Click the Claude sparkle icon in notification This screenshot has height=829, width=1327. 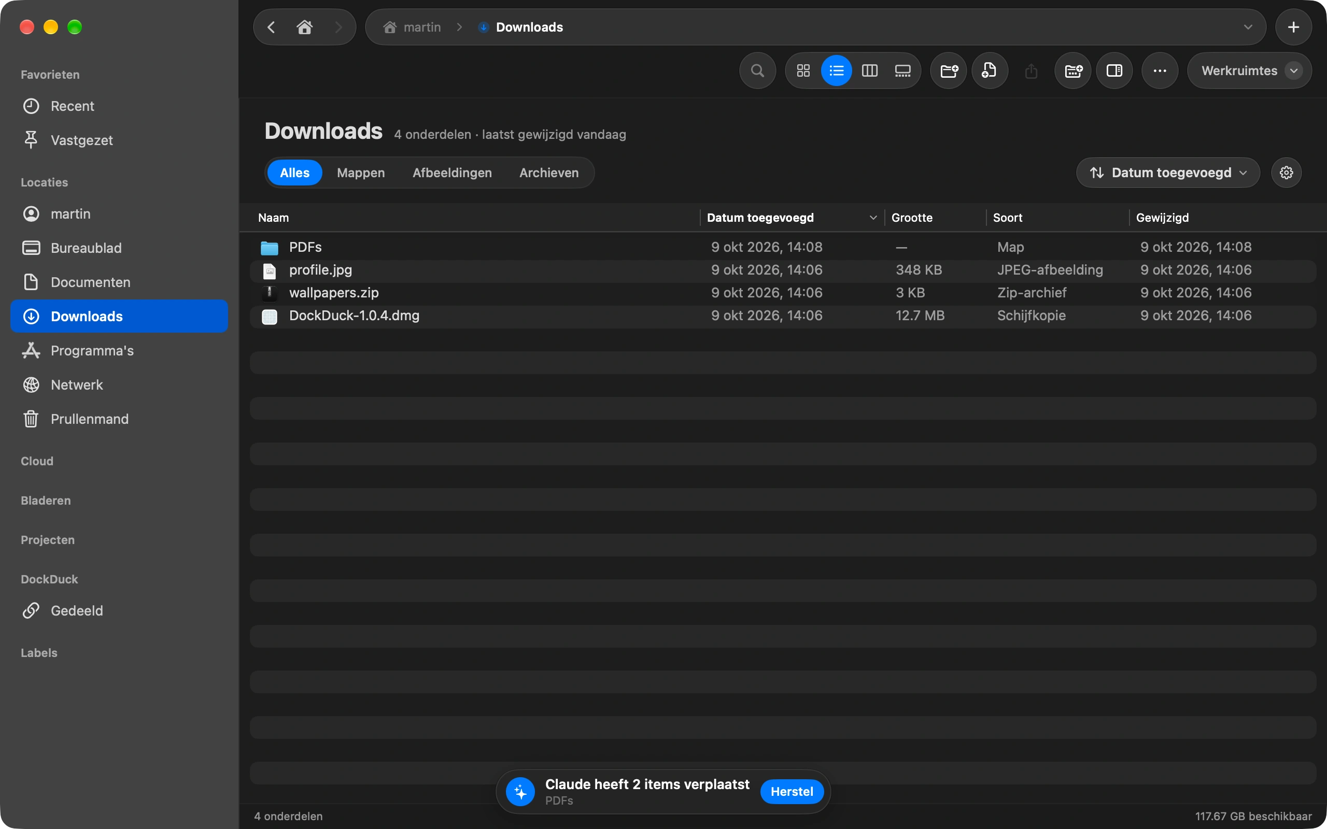pos(520,791)
